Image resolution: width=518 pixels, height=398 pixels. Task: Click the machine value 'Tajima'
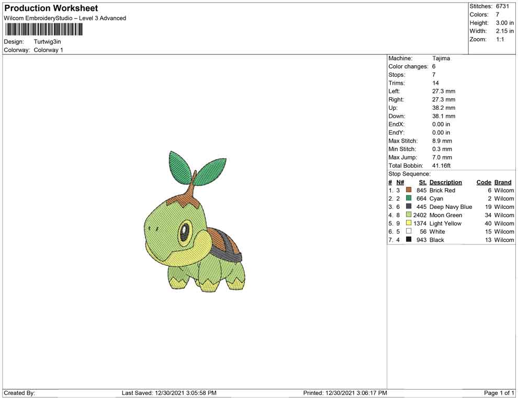click(441, 58)
